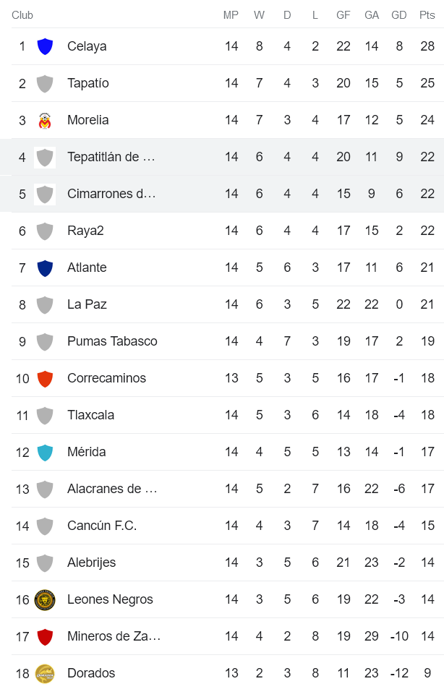Viewport: 444px width, 697px height.
Task: Click the Morelia club crest icon
Action: click(x=45, y=120)
